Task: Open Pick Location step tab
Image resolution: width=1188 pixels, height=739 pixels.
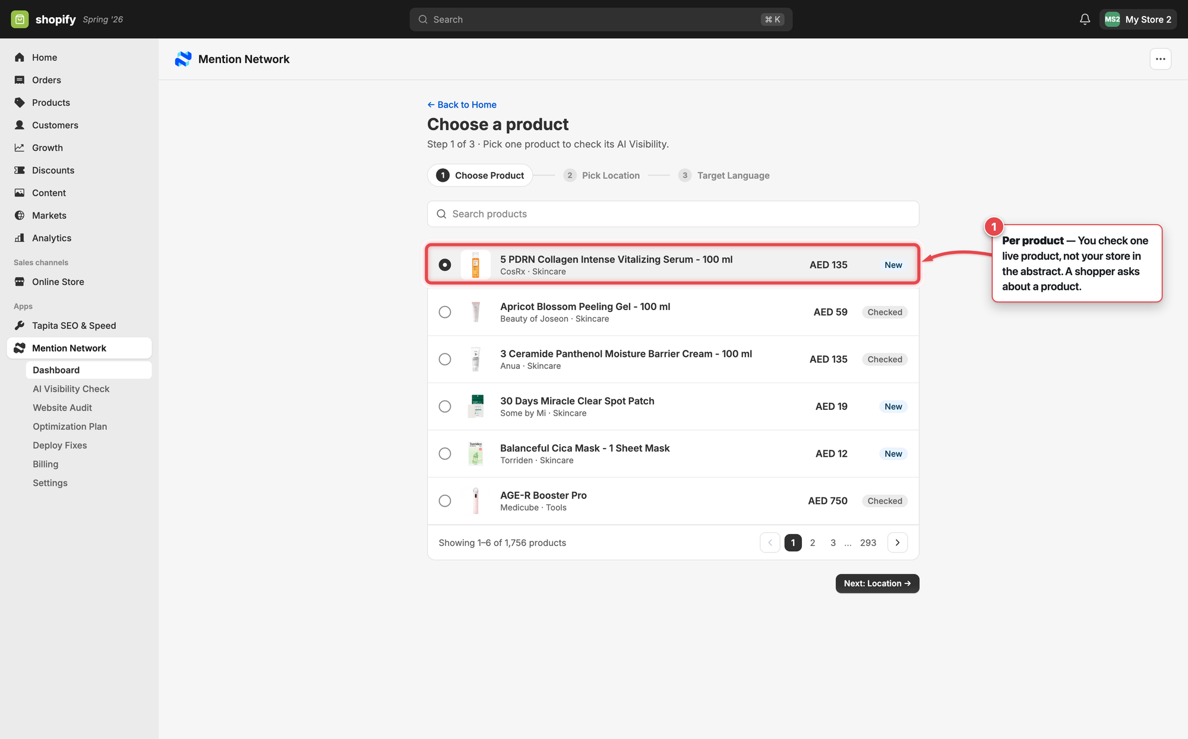Action: pyautogui.click(x=602, y=175)
